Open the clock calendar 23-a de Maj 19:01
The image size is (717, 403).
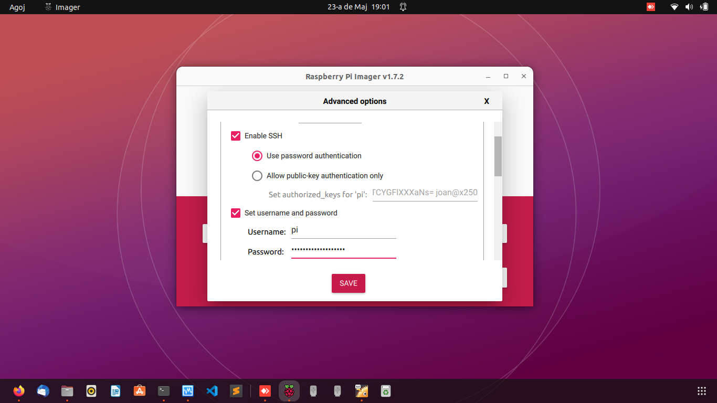[x=358, y=7]
